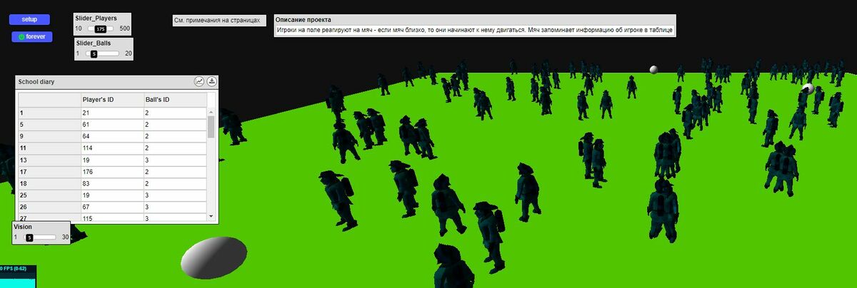The image size is (857, 288).
Task: Click the chart icon in School diary
Action: [199, 82]
